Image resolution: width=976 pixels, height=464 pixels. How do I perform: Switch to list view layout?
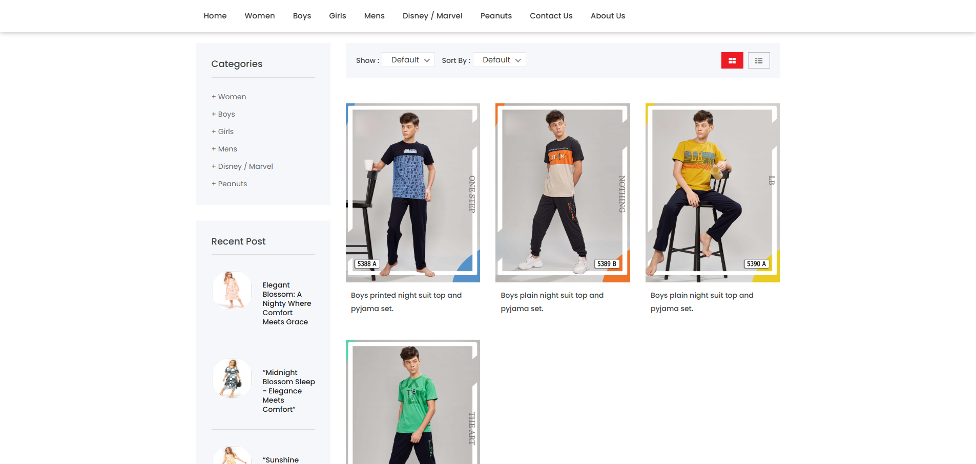759,60
